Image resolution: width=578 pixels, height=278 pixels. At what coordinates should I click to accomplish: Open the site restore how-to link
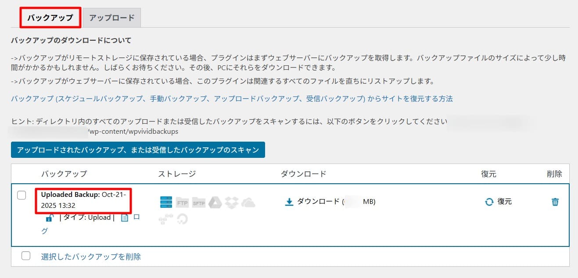pyautogui.click(x=231, y=99)
